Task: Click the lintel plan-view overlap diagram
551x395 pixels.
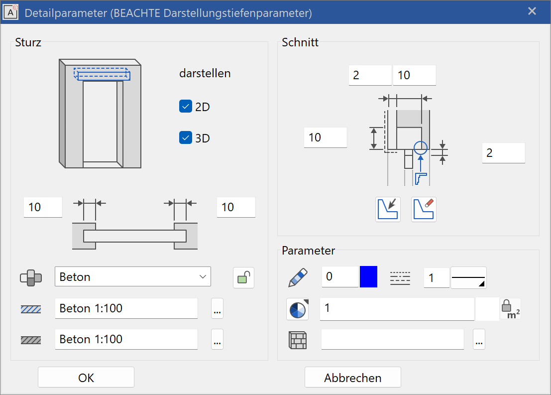Action: point(134,224)
